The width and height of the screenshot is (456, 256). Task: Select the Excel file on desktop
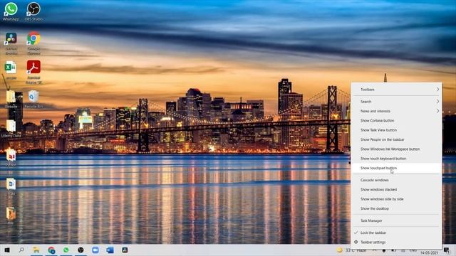pyautogui.click(x=11, y=70)
